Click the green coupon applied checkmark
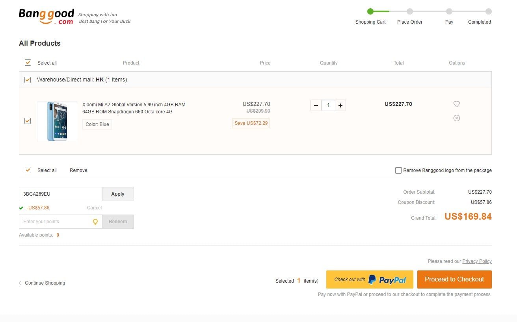 pyautogui.click(x=21, y=208)
